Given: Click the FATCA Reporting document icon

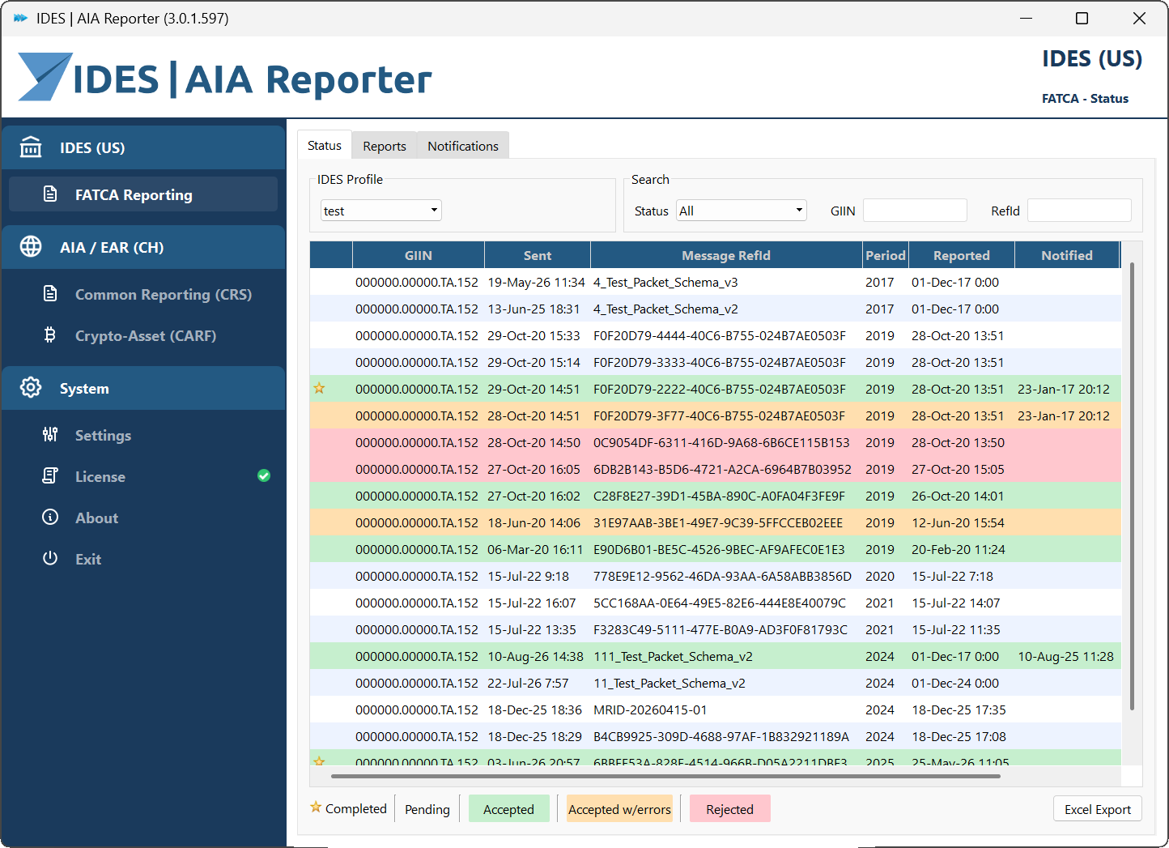Looking at the screenshot, I should click(50, 194).
